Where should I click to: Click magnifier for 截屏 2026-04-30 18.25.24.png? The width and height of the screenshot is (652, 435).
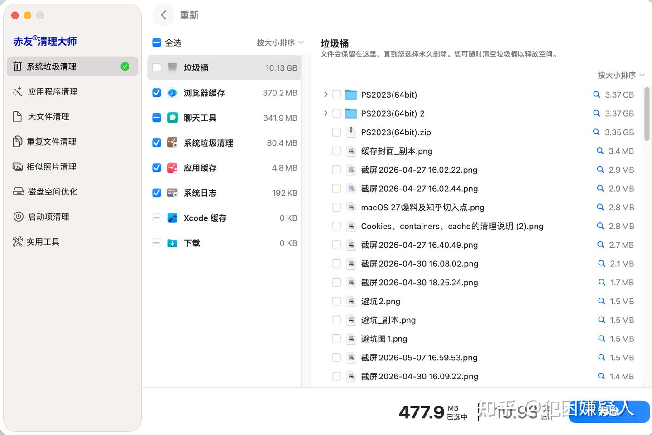tap(602, 282)
